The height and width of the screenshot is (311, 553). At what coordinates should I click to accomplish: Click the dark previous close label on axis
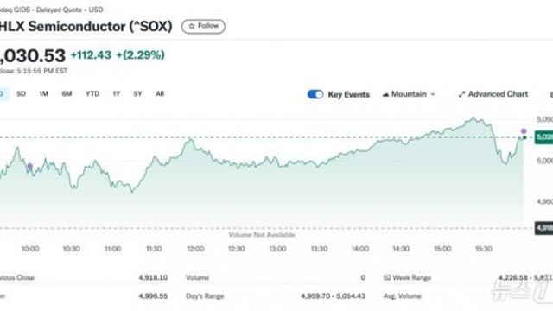(x=543, y=228)
